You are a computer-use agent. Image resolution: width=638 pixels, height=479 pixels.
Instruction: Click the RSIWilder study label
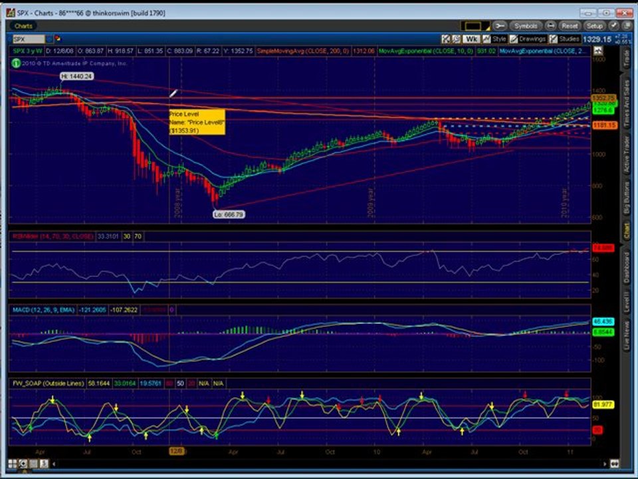(x=53, y=236)
